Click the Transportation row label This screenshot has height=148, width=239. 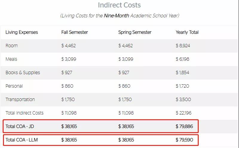point(20,100)
